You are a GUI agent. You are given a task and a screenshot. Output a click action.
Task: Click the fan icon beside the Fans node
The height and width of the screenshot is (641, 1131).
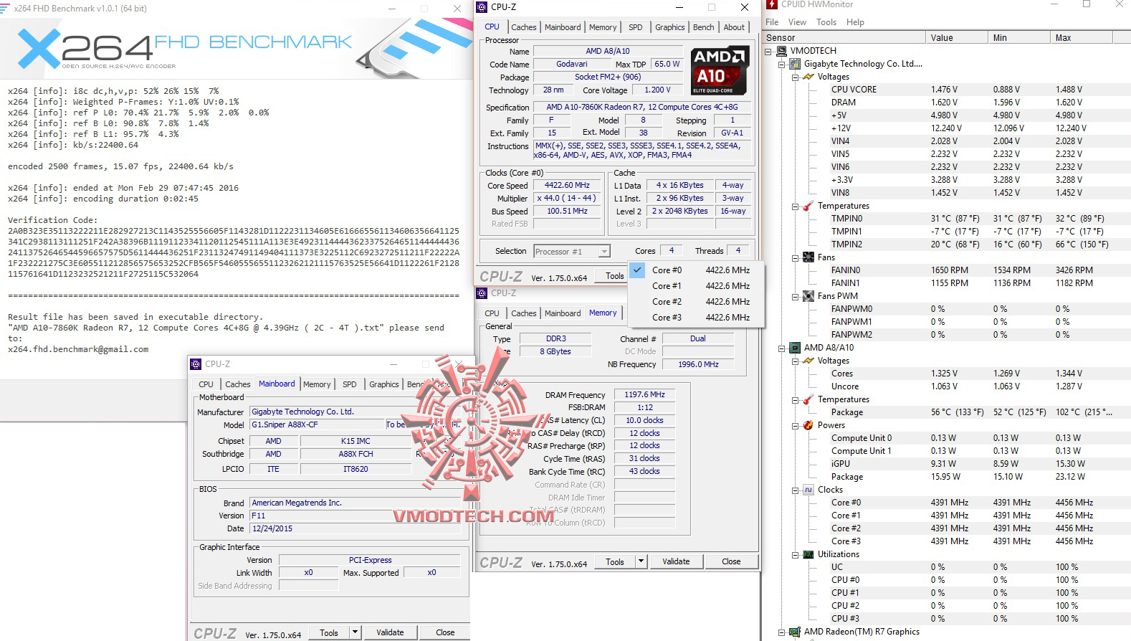tap(808, 257)
